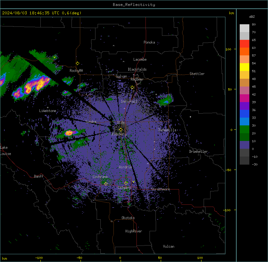Image resolution: width=268 pixels, height=262 pixels.
Task: Click the asterisk marker northeast of Innisfail
Action: (x=156, y=94)
